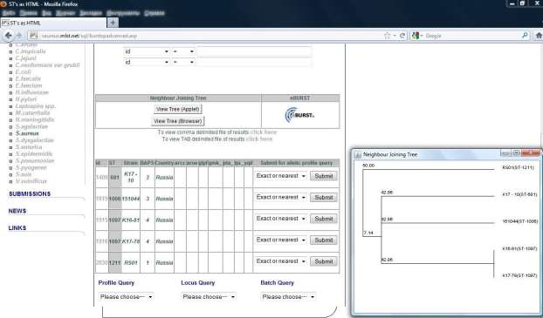The height and width of the screenshot is (318, 543).
Task: Bookmark page with the star icon
Action: [x=387, y=36]
